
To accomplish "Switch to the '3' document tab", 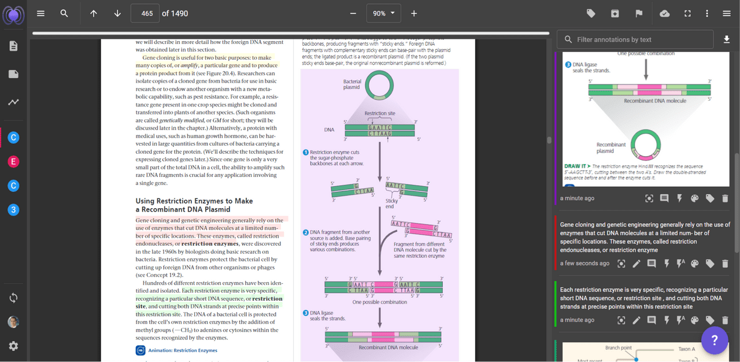I will click(14, 209).
